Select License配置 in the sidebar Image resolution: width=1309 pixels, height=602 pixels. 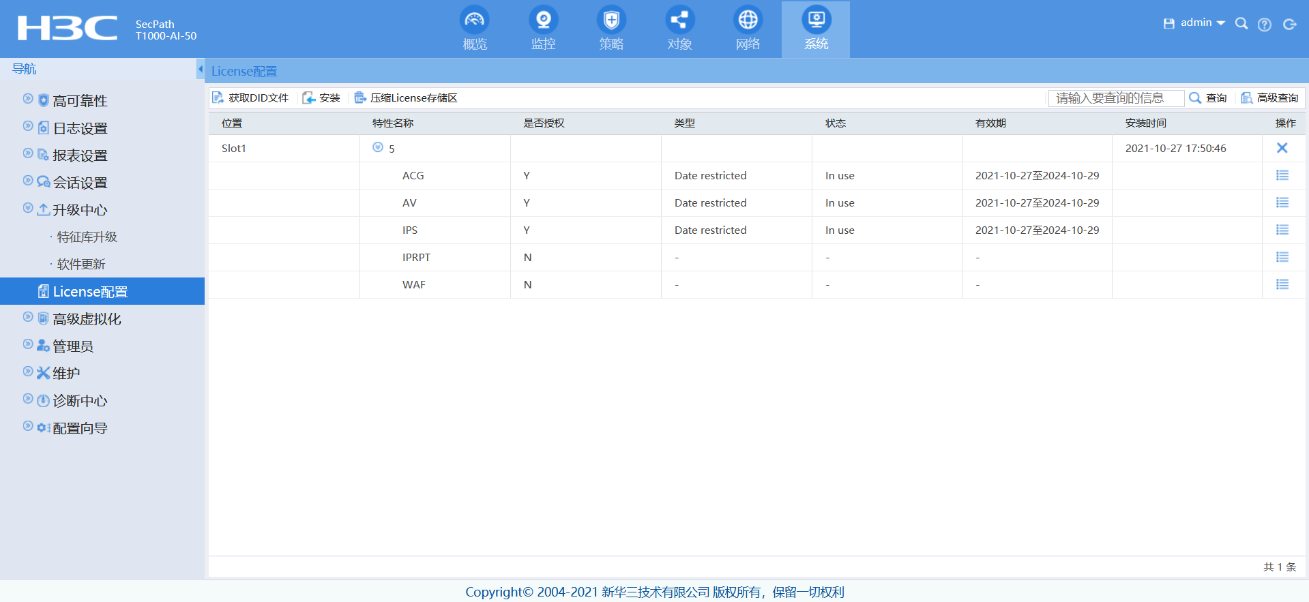(x=90, y=292)
